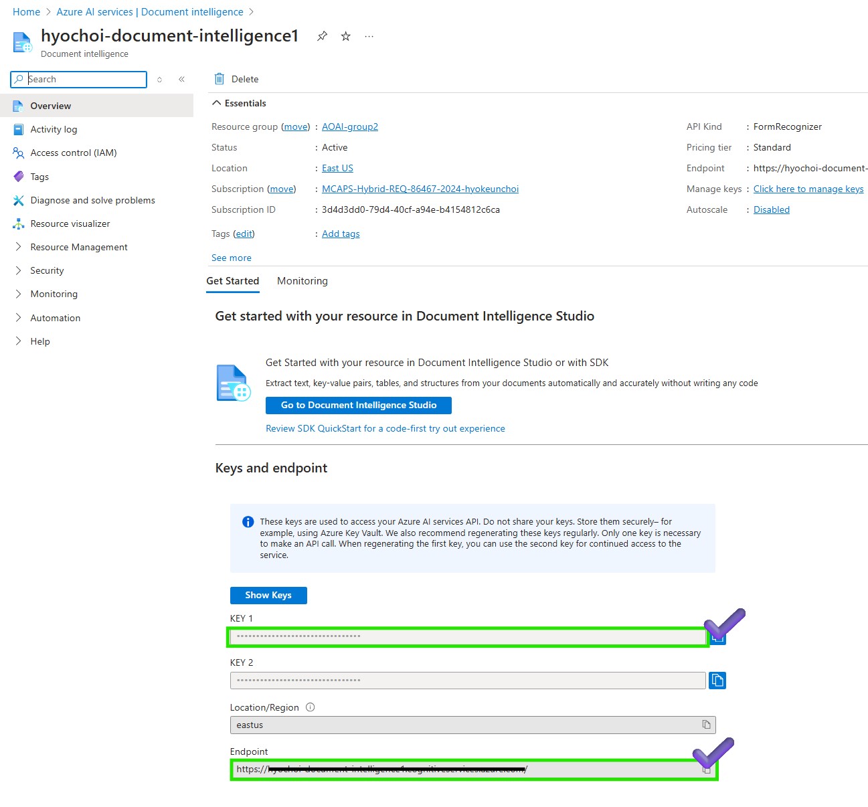
Task: Click Go to Document Intelligence Studio button
Action: [x=359, y=406]
